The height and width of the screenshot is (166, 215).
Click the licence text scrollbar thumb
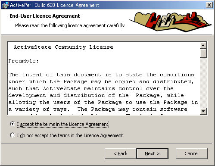[x=203, y=53]
